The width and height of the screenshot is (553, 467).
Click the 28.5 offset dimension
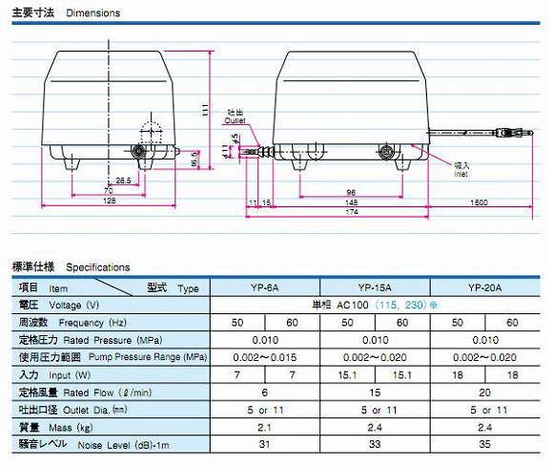click(x=123, y=180)
